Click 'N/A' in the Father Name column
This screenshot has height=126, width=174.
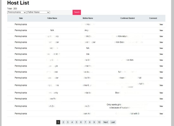click(x=52, y=30)
